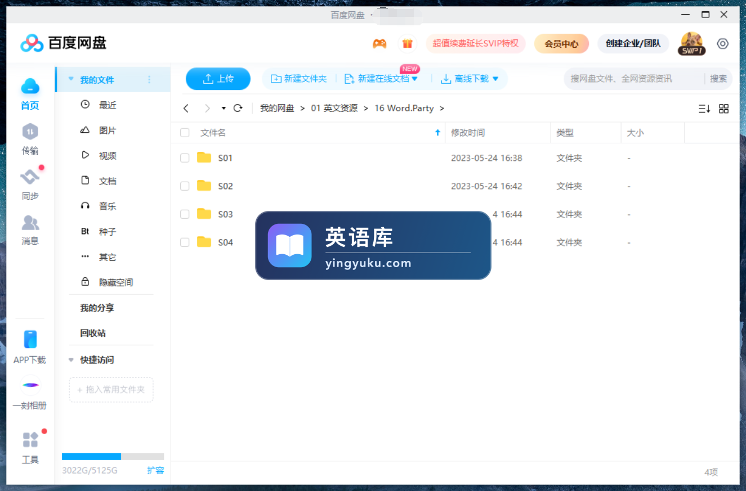Click the APP下载 phone icon

[x=30, y=340]
